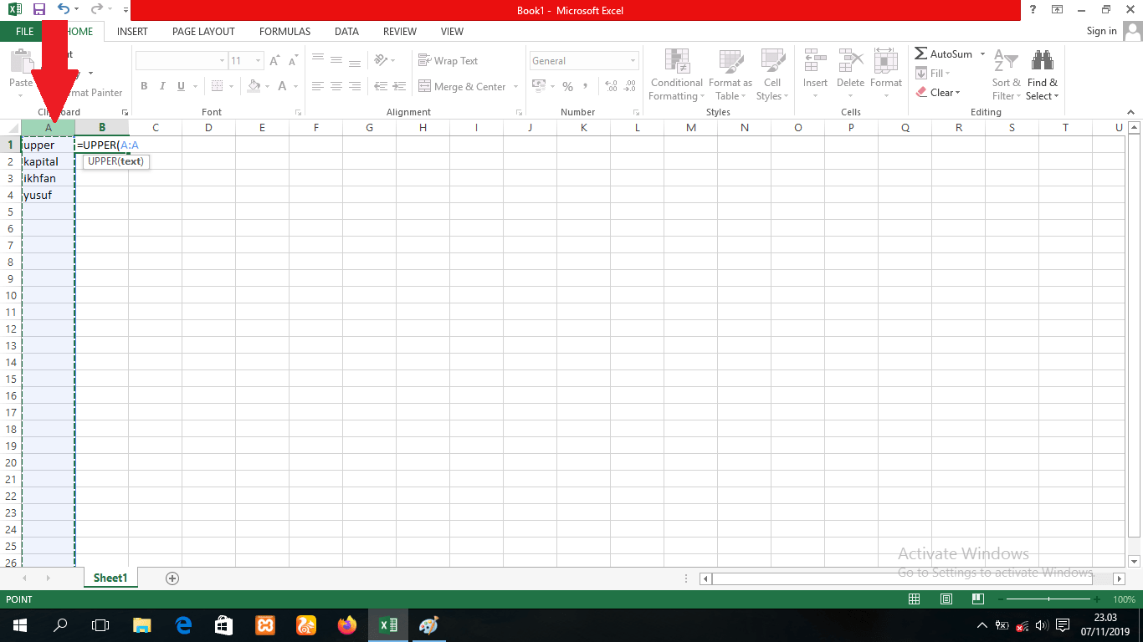Toggle bold formatting
The image size is (1143, 642).
(x=144, y=86)
